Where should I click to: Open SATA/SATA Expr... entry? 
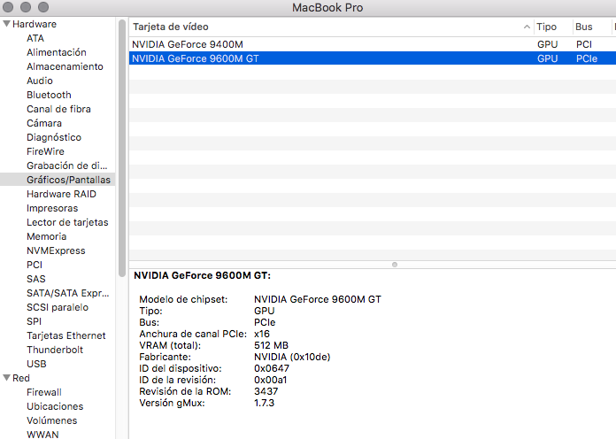click(x=67, y=293)
